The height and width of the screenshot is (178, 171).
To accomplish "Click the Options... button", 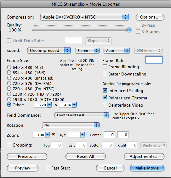I will (x=150, y=17).
